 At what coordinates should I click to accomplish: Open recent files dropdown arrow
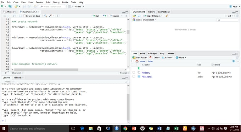20,6
